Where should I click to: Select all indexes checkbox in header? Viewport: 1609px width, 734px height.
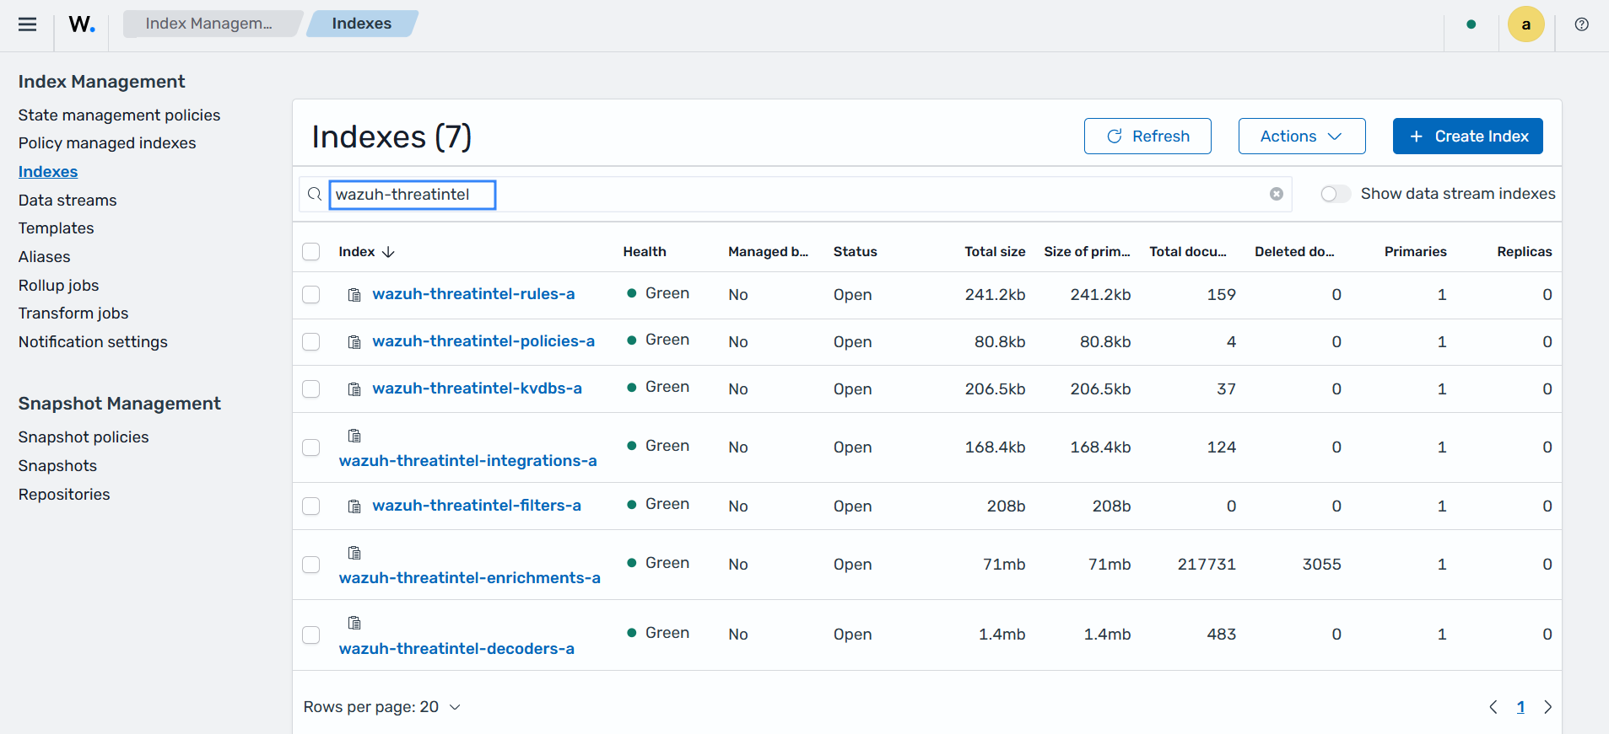[x=311, y=252]
